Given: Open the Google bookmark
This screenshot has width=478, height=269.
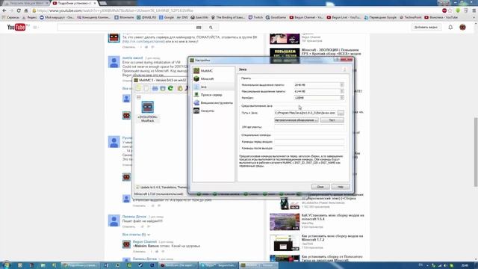Looking at the screenshot, I should 167,17.
